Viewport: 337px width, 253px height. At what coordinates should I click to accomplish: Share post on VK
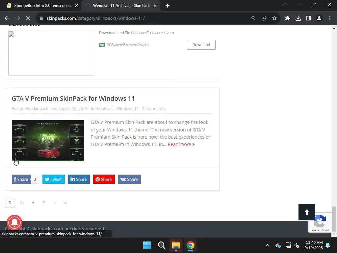pos(129,179)
